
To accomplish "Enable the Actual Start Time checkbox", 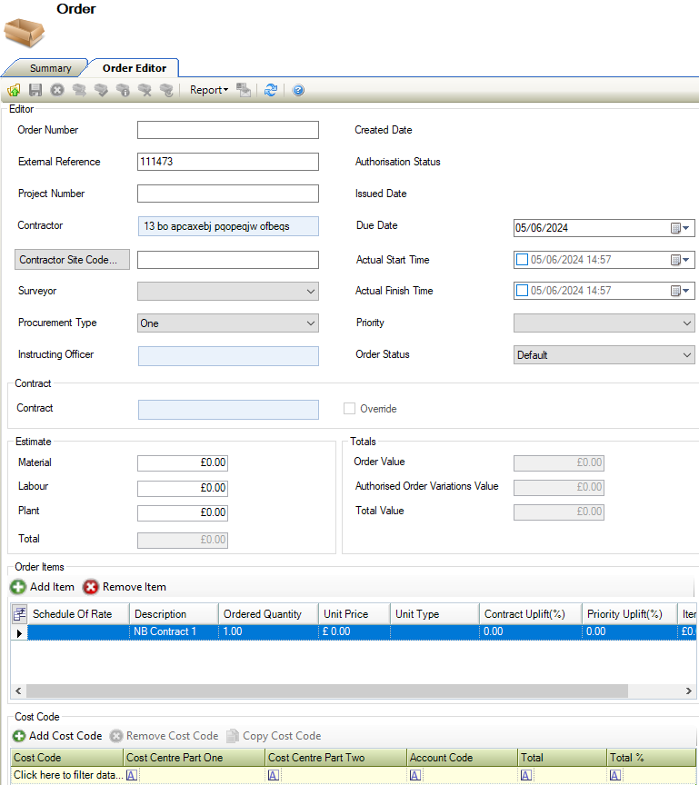I will point(522,260).
